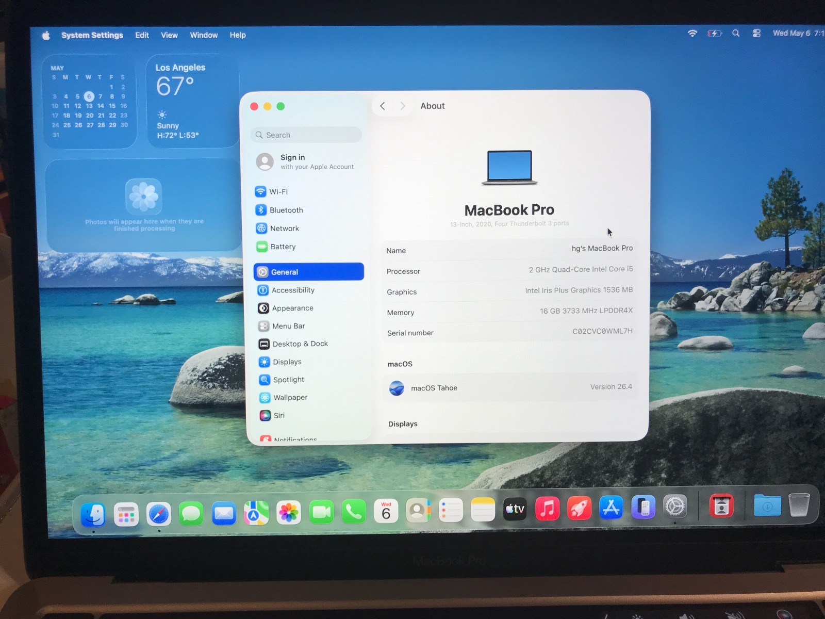Open Calendar from the Dock
The height and width of the screenshot is (619, 825).
click(386, 511)
